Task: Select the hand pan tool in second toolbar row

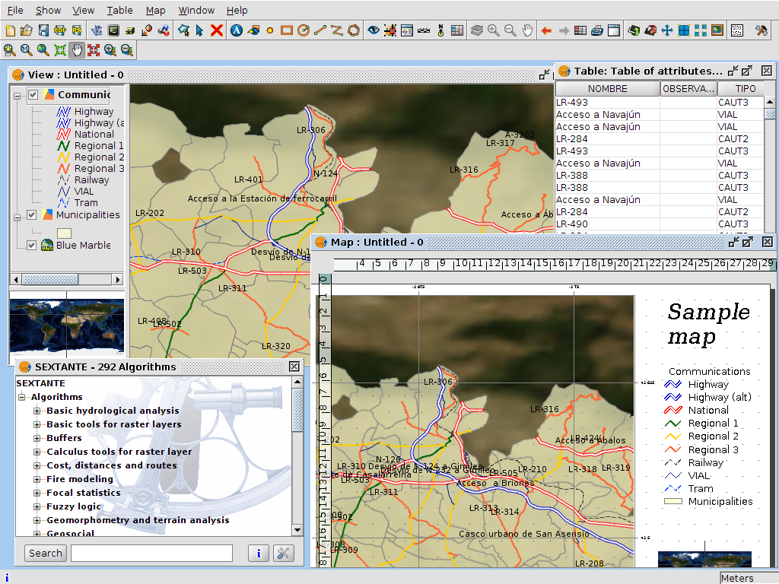Action: [77, 50]
